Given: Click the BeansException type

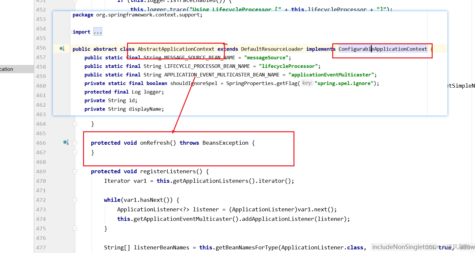Looking at the screenshot, I should [x=226, y=143].
